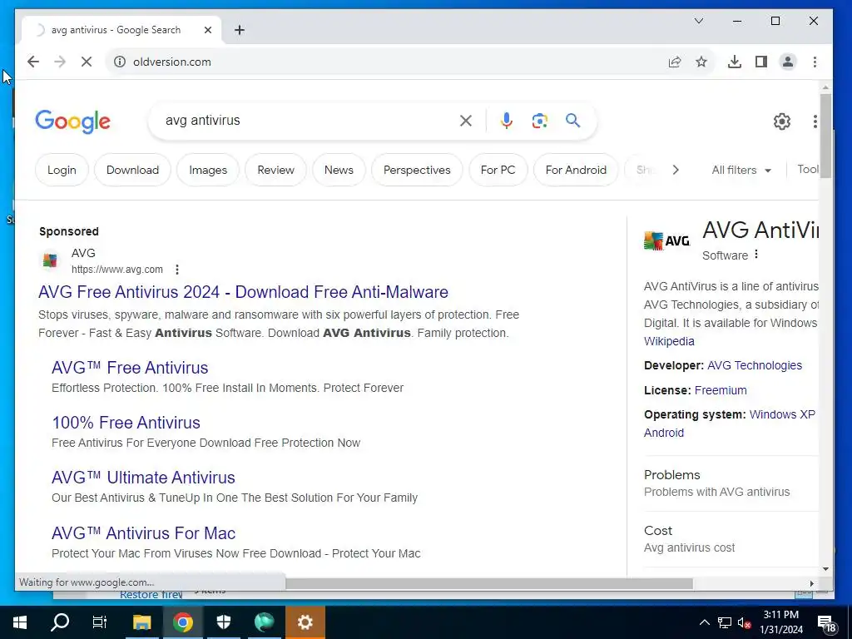This screenshot has width=852, height=639.
Task: Open the AVG™ Antivirus For Mac sitelink
Action: tap(143, 533)
